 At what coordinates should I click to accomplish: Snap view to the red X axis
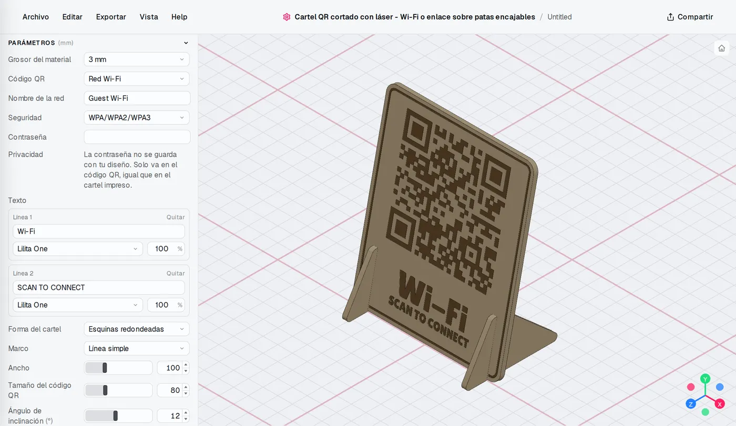[720, 404]
